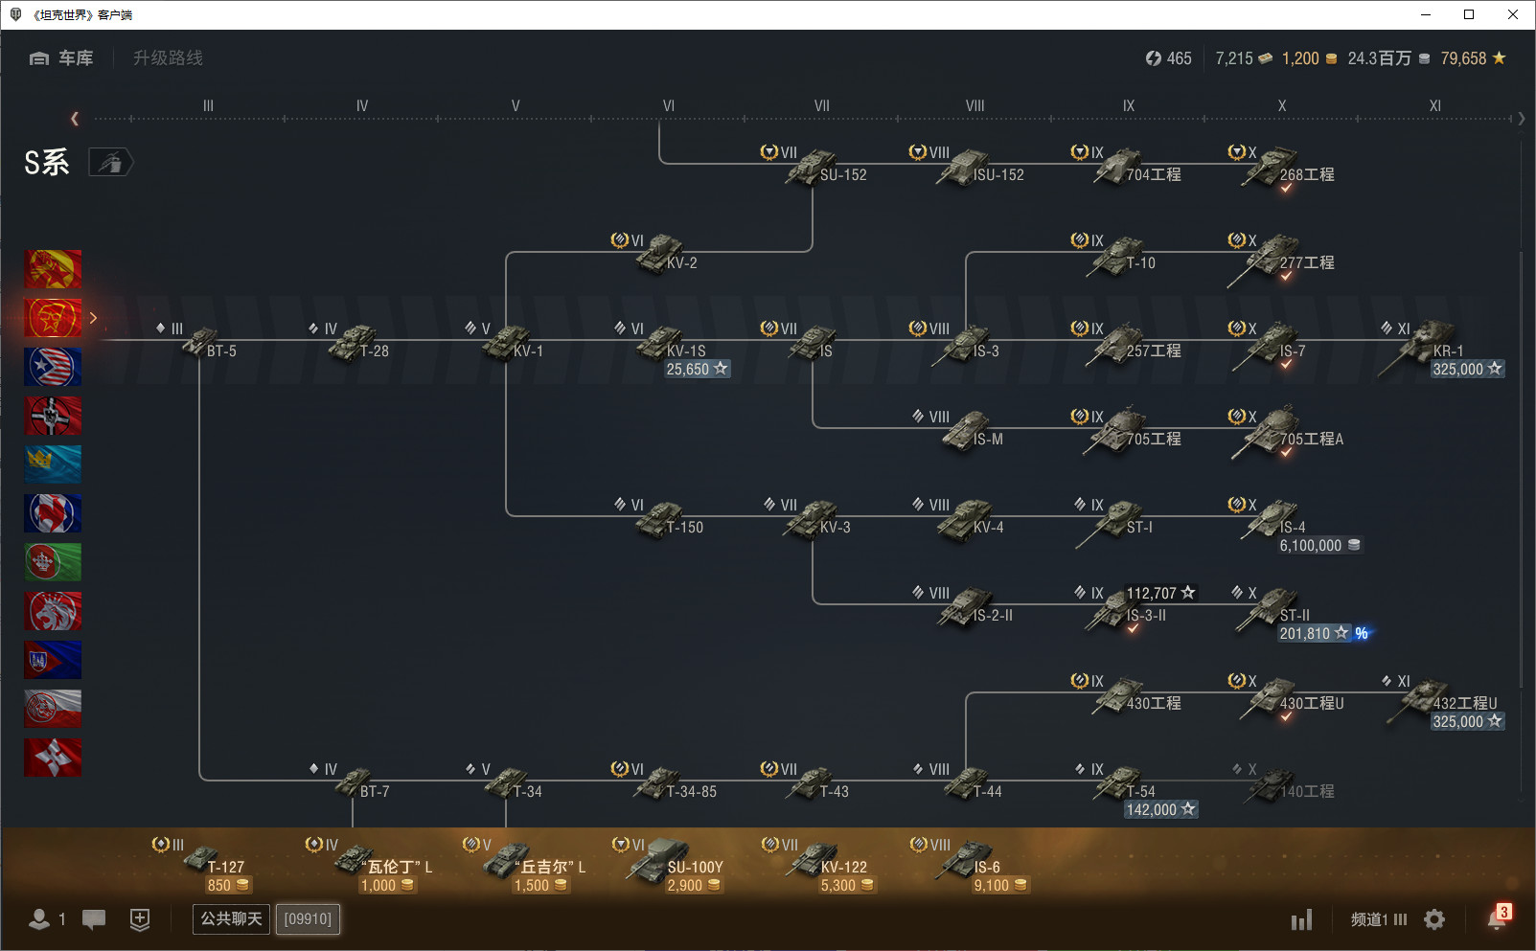Click the 1,200 gold balance
The height and width of the screenshot is (951, 1536).
point(1310,58)
